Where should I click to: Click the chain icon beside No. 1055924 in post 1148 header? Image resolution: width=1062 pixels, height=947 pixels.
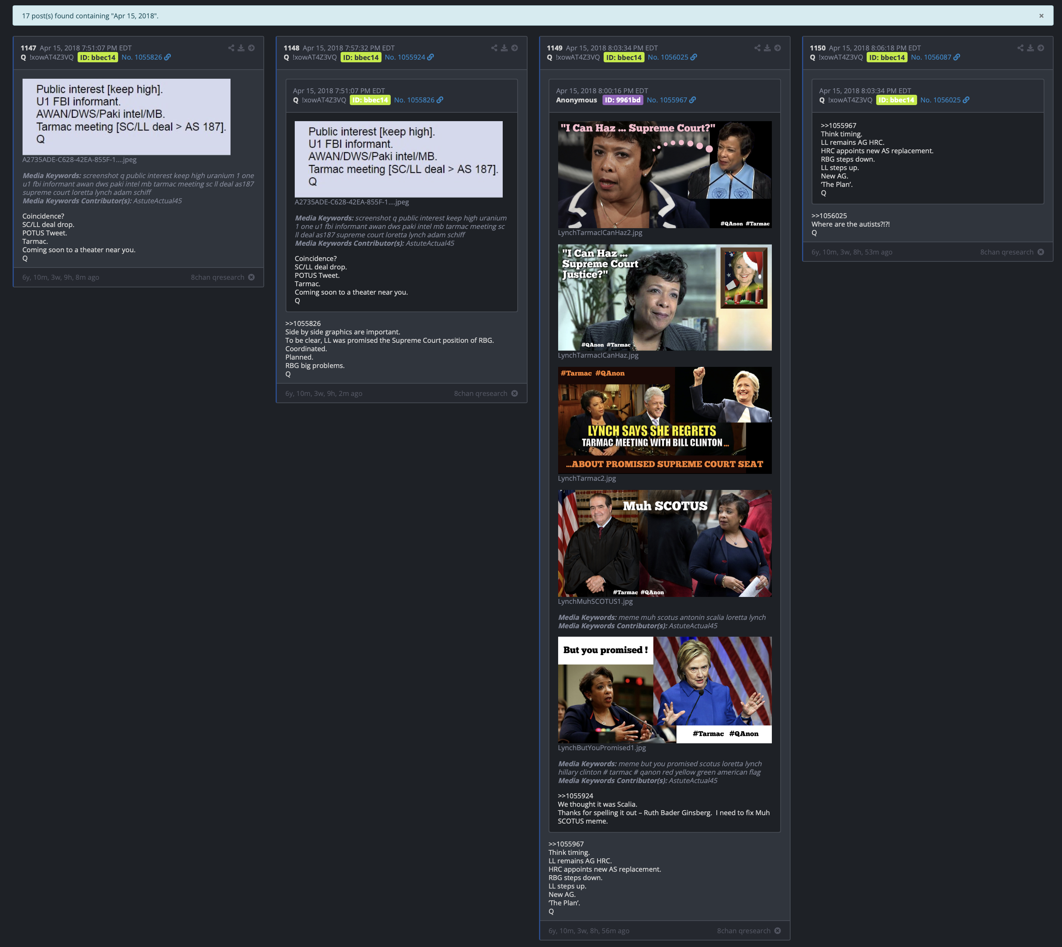pyautogui.click(x=430, y=57)
